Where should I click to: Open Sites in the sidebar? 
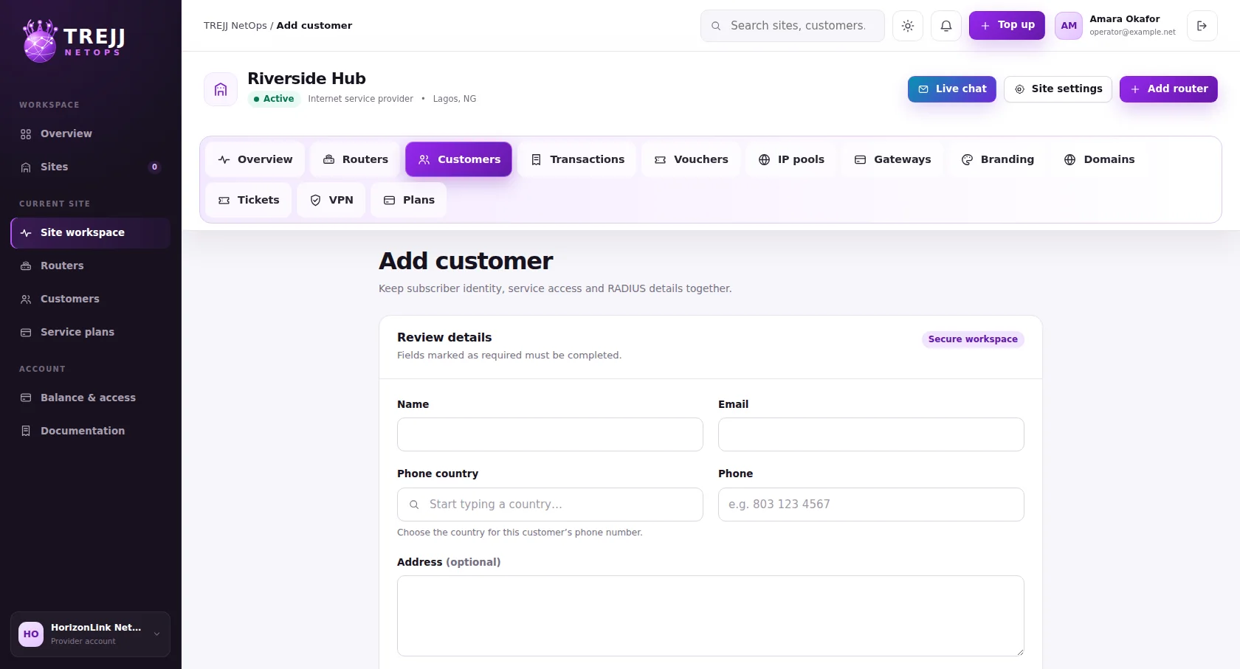coord(90,167)
